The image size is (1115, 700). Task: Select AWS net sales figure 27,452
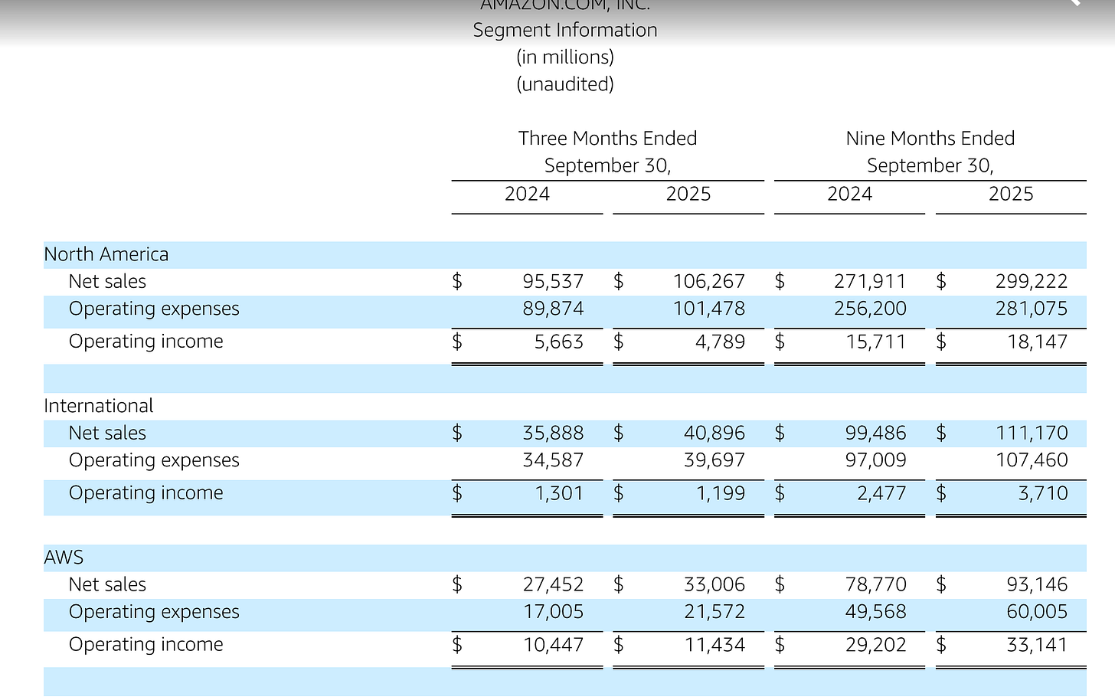coord(553,585)
